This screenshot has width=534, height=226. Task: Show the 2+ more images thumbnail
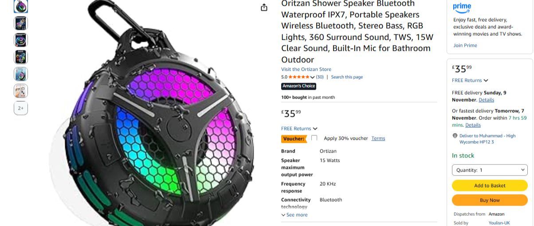pos(21,108)
